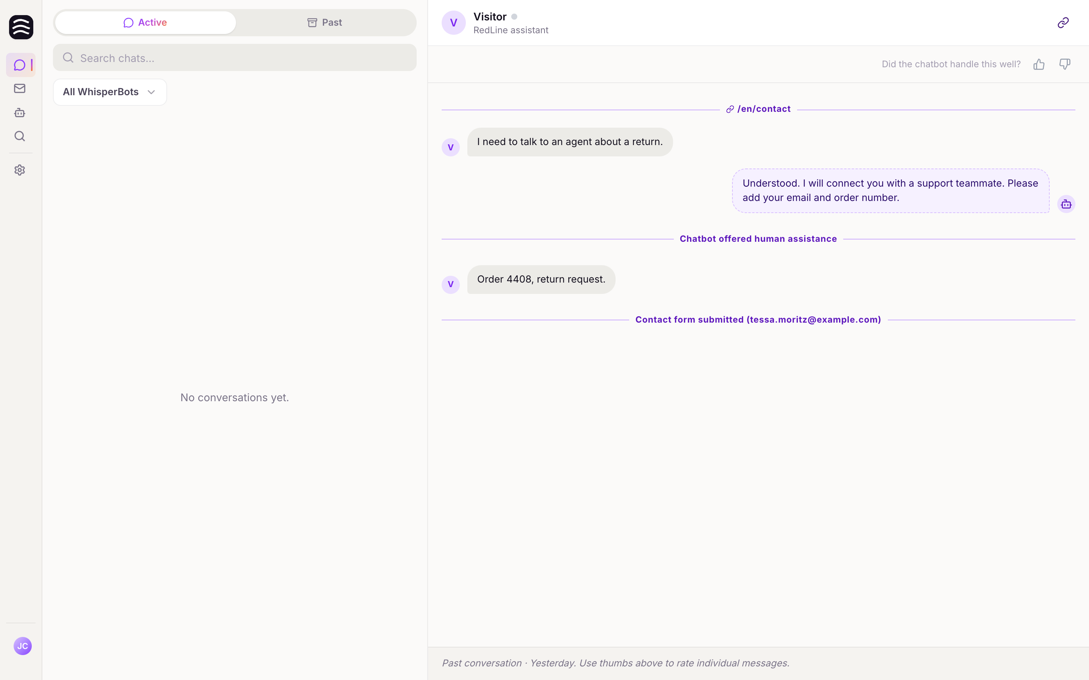Click the bot avatar beside chatbot reply
This screenshot has height=680, width=1089.
(x=1066, y=204)
